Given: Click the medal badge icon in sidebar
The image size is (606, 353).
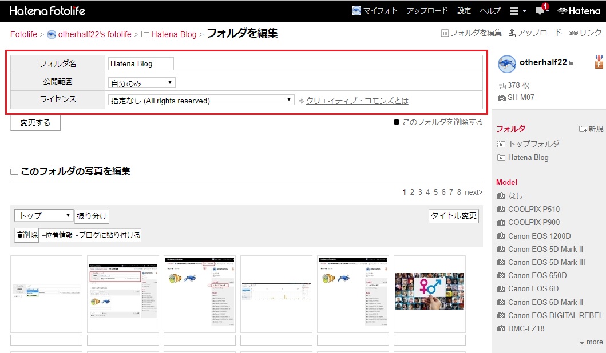Looking at the screenshot, I should point(599,62).
